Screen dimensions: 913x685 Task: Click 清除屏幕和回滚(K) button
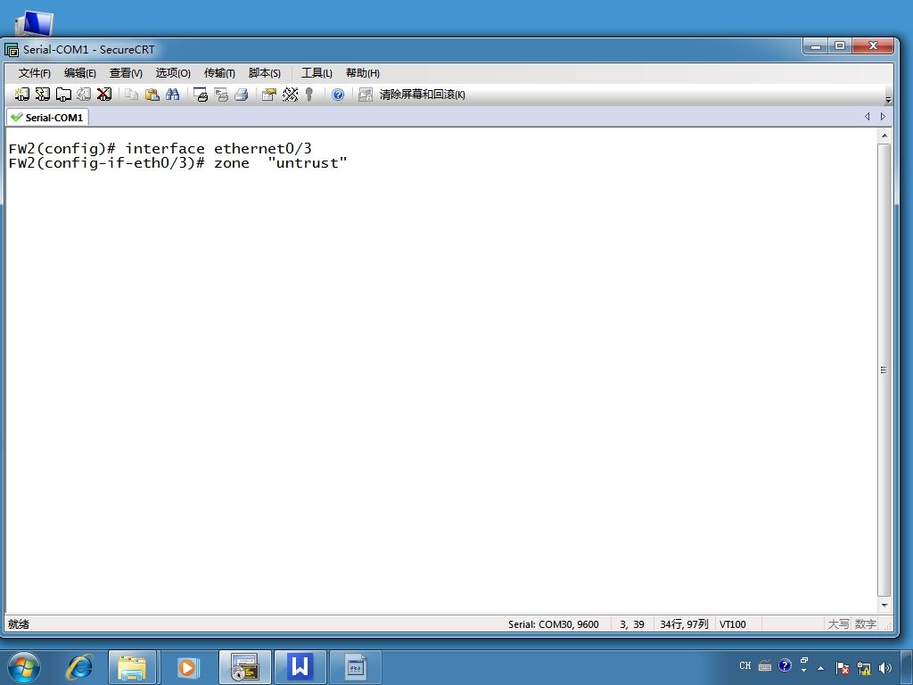coord(422,95)
